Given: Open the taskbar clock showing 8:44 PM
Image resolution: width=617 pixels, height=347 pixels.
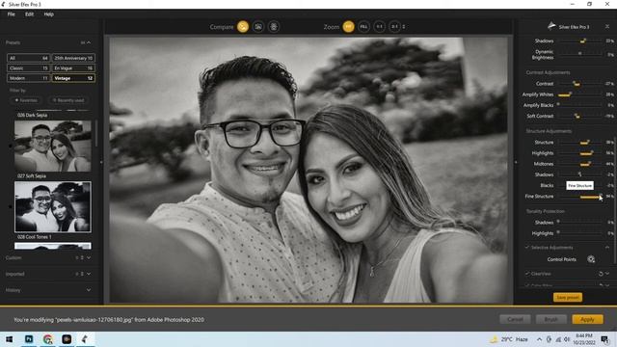Looking at the screenshot, I should [584, 339].
